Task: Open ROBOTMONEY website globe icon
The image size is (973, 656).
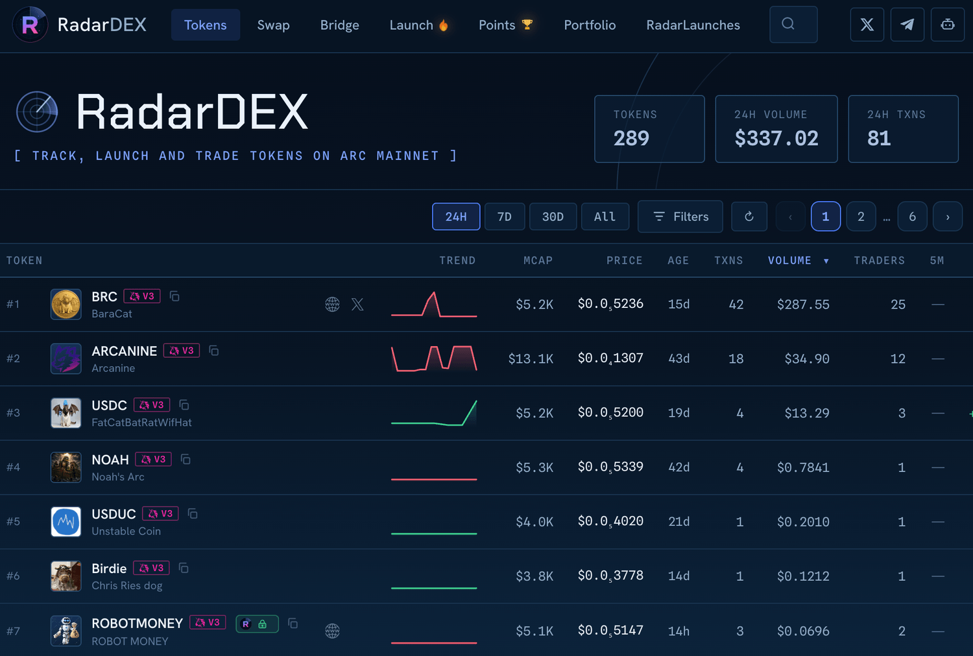Action: [332, 631]
